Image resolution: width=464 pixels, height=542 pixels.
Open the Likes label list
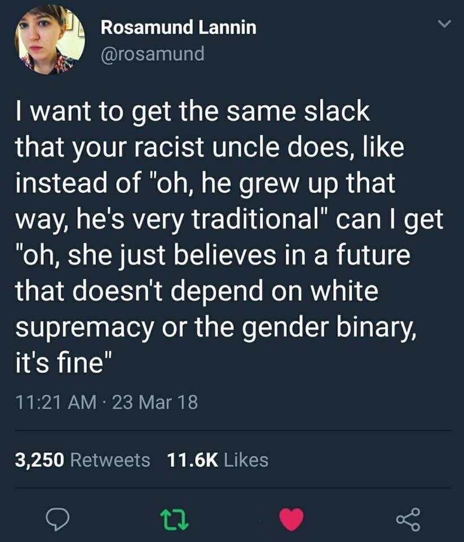pos(246,460)
